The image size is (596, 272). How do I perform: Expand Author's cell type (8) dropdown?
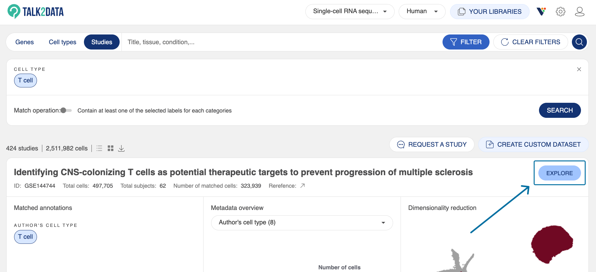pyautogui.click(x=302, y=222)
